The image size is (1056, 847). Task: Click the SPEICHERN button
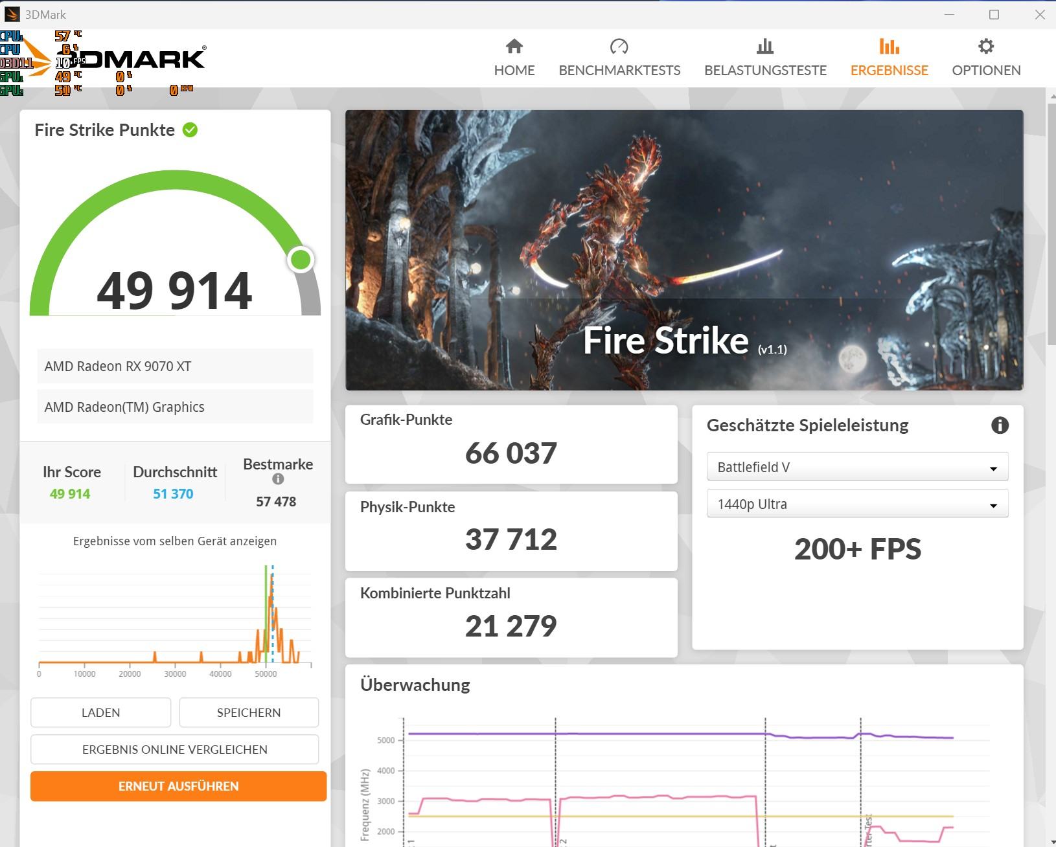tap(249, 712)
